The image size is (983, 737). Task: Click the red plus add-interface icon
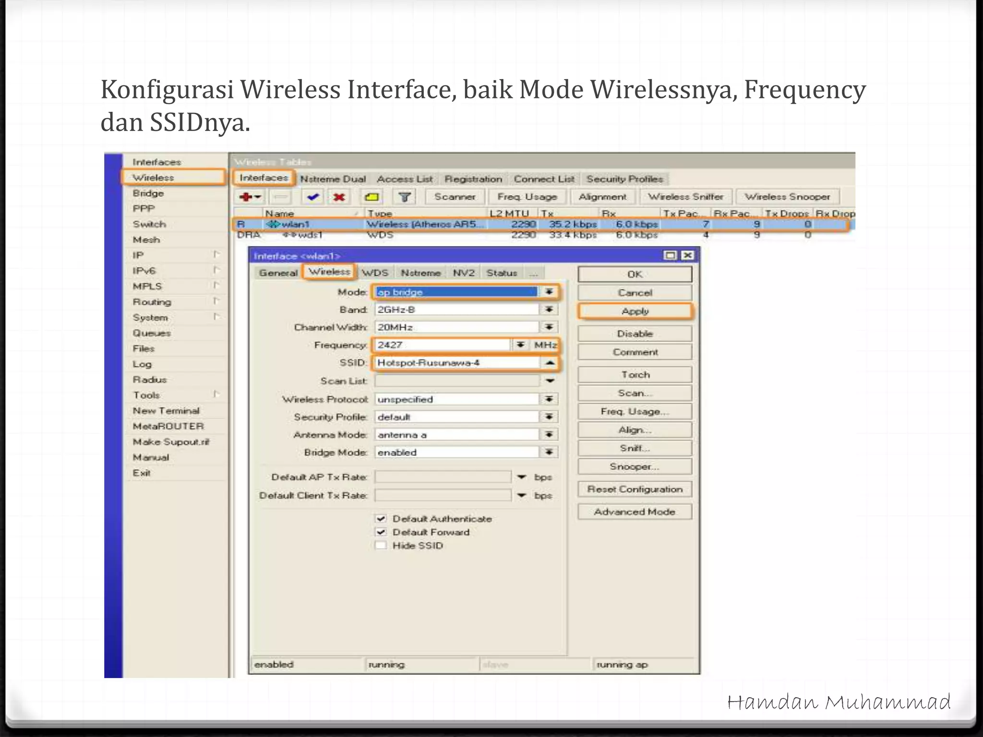(x=250, y=197)
